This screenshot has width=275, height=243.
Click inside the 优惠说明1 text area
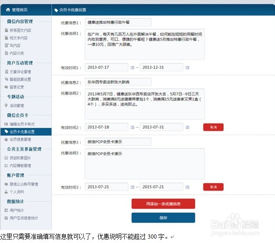pos(145,44)
